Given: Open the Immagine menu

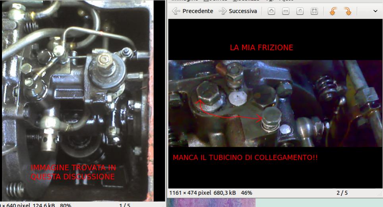Looking at the screenshot, I should (x=184, y=1).
